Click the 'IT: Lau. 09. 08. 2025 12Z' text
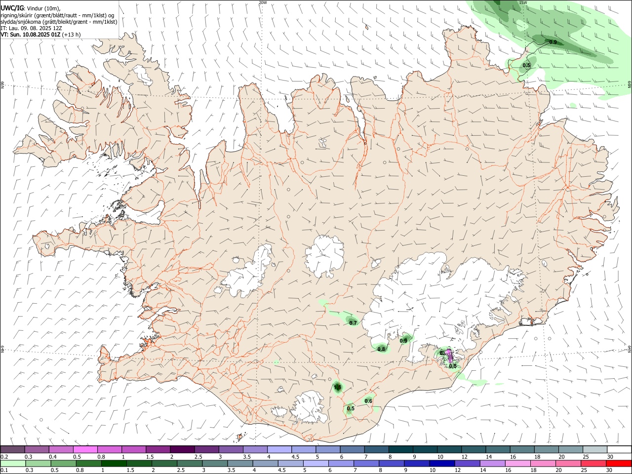The width and height of the screenshot is (632, 474). [x=31, y=28]
